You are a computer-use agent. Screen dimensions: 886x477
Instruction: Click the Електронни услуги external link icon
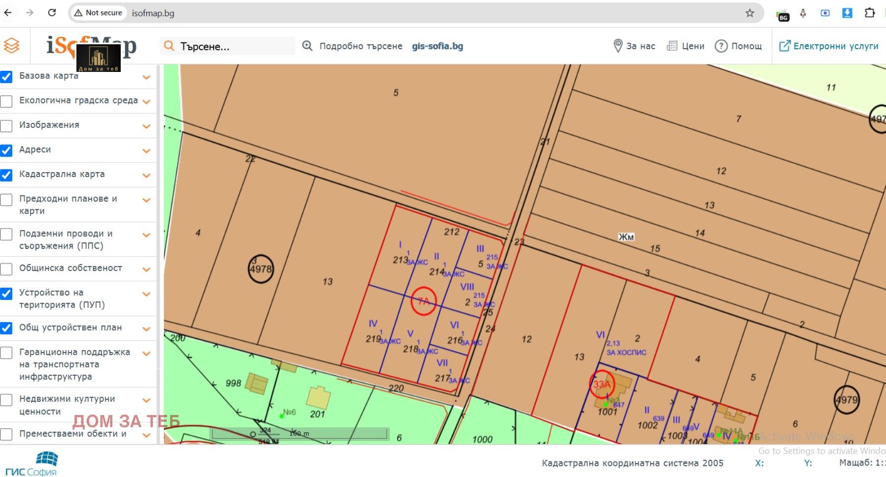(785, 46)
